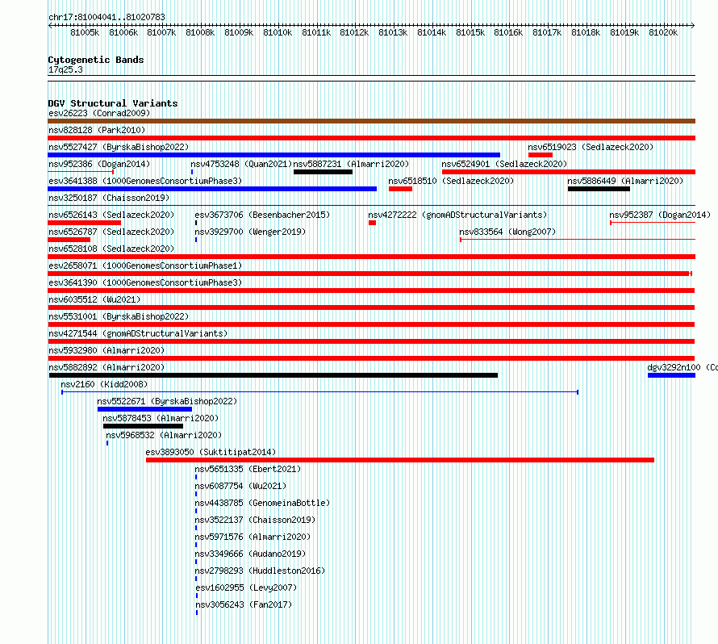The width and height of the screenshot is (718, 644).
Task: Click esv3641388 (1000GenomesConsortiumPhase3) label
Action: (x=145, y=181)
